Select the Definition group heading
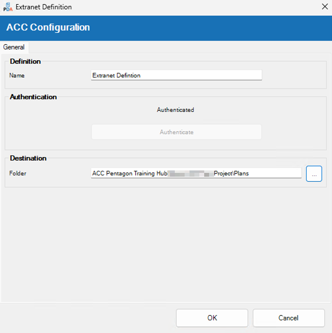The image size is (332, 333). 25,62
